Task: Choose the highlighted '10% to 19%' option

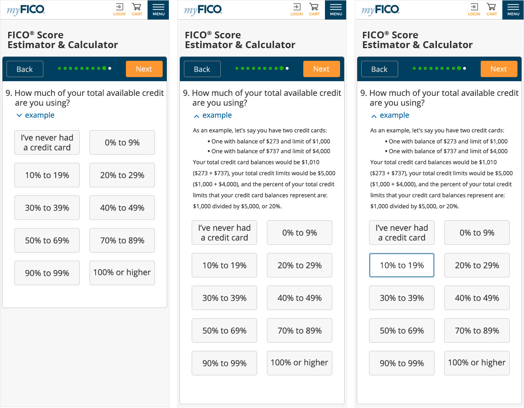Action: [401, 265]
